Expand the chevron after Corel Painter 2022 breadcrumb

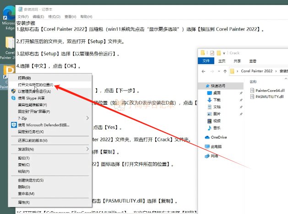coord(276,71)
